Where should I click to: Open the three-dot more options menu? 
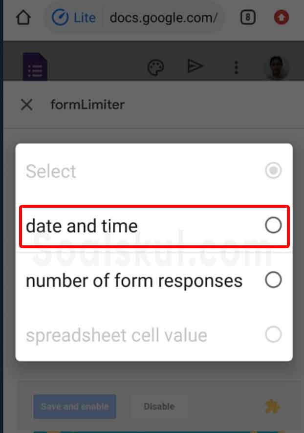(236, 67)
